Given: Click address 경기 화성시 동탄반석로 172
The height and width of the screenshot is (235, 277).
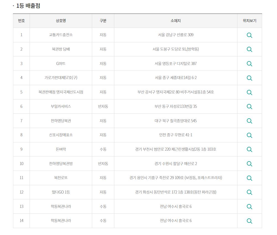Looking at the screenshot, I should pyautogui.click(x=156, y=192).
